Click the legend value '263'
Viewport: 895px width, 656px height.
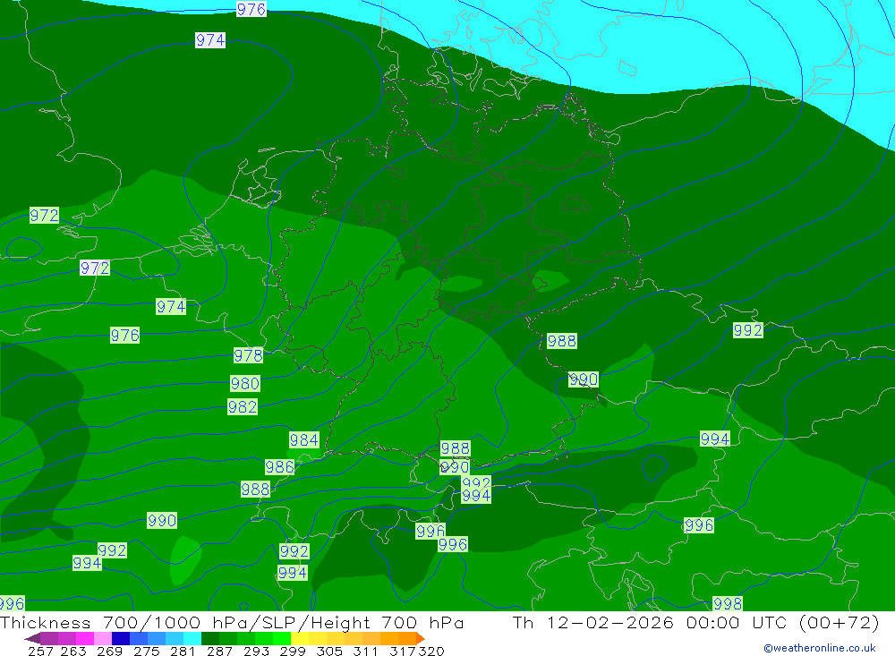(73, 652)
